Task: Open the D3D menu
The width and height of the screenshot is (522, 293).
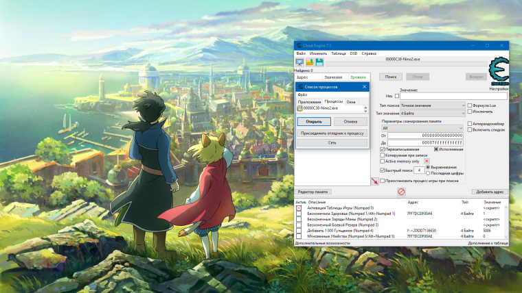Action: click(354, 53)
